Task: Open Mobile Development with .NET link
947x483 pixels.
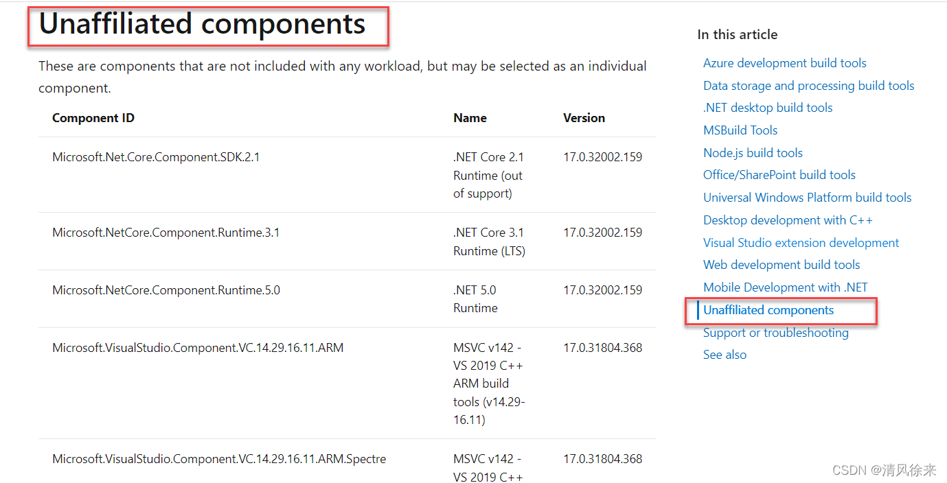Action: coord(786,287)
